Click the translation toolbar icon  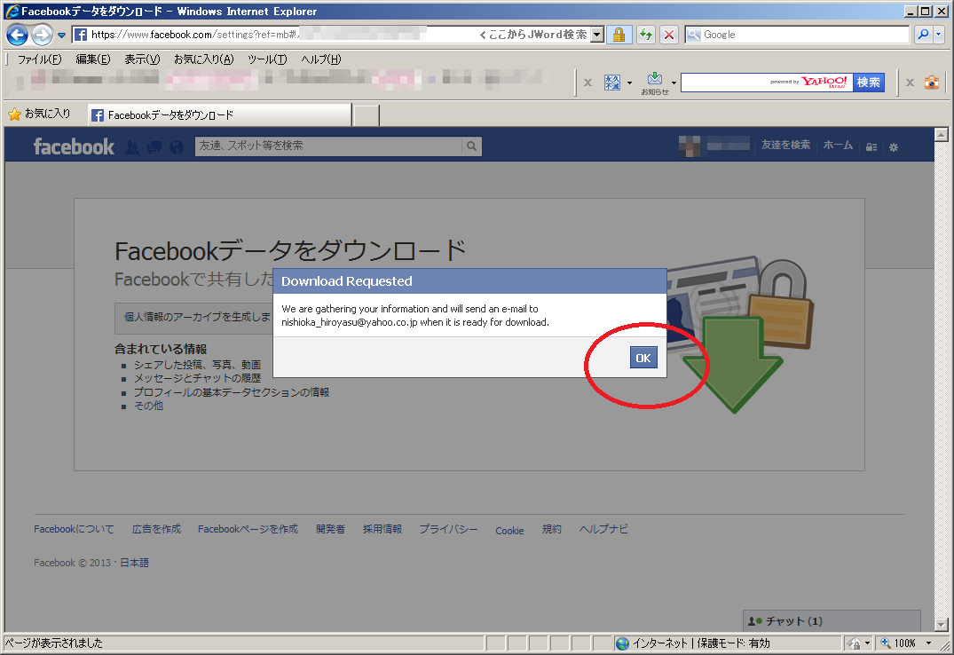pos(612,83)
